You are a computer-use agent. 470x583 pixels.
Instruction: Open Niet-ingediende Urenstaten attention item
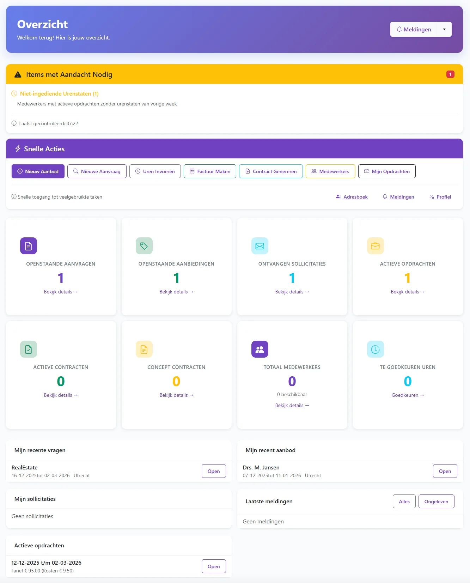point(59,94)
